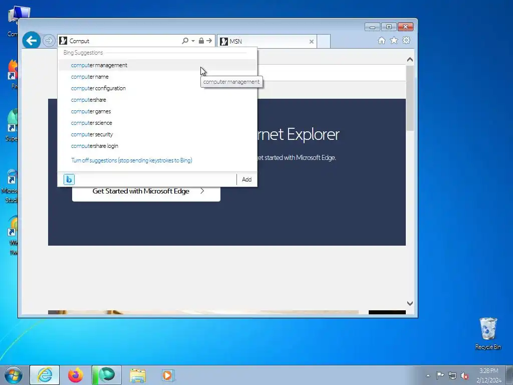Screen dimensions: 513x385
Task: Click the Bing search provider icon
Action: click(69, 179)
